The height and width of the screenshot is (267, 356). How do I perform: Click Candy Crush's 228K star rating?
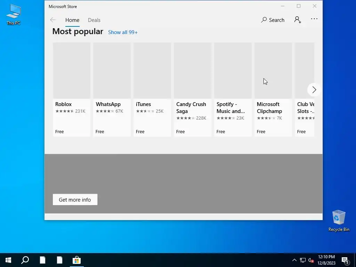[x=191, y=118]
